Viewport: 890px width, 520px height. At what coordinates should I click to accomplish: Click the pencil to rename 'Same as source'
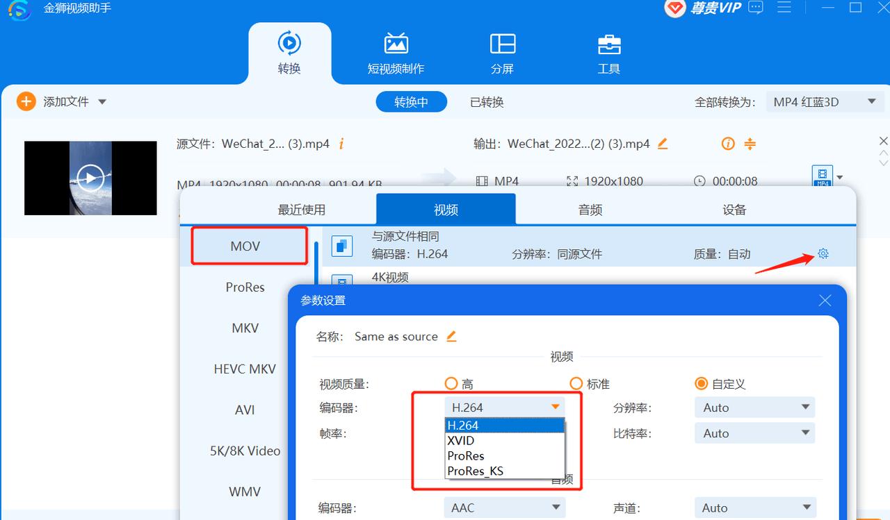451,336
